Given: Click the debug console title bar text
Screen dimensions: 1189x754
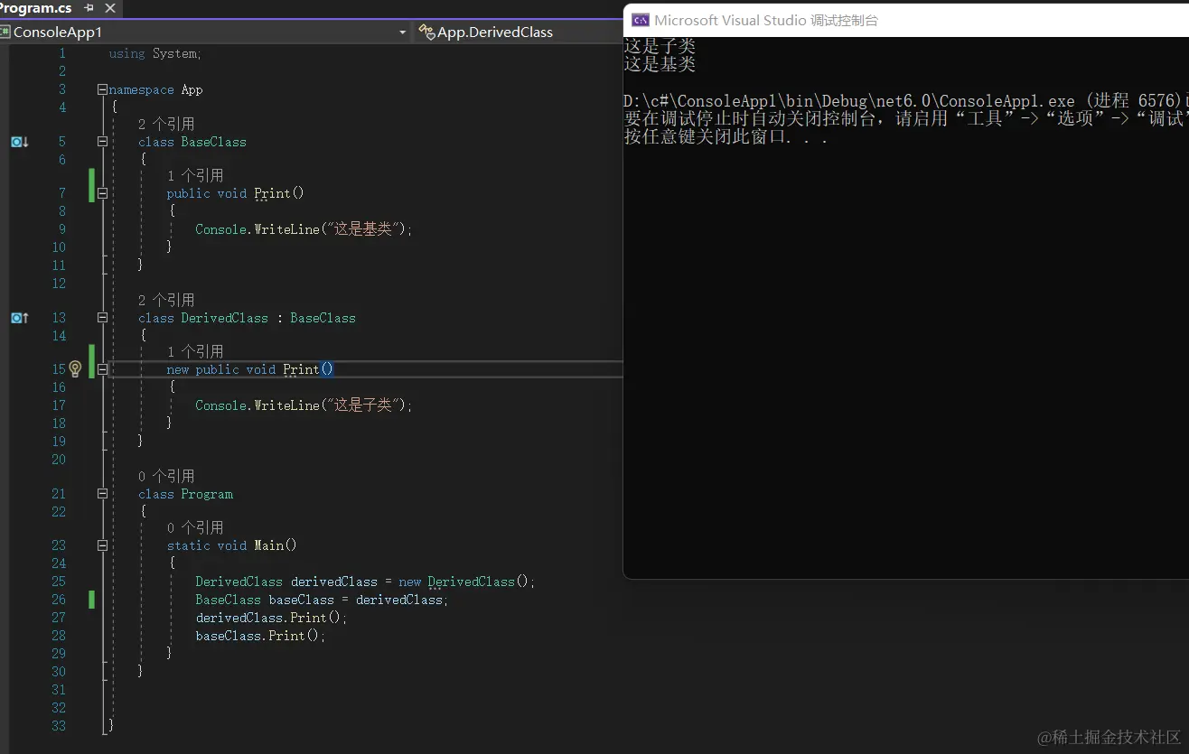Looking at the screenshot, I should (766, 20).
